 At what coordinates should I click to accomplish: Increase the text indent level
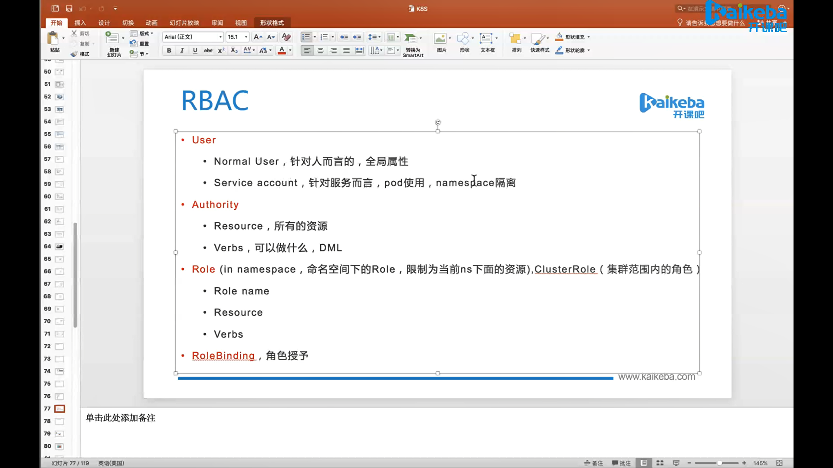[357, 37]
